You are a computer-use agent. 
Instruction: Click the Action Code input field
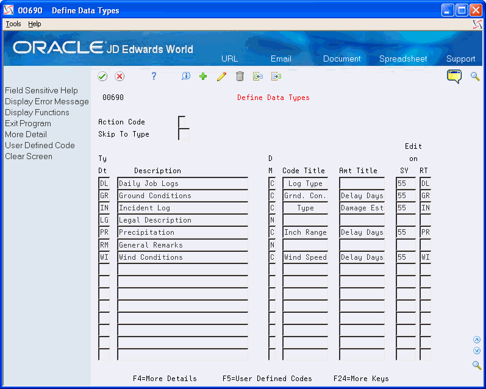click(182, 122)
